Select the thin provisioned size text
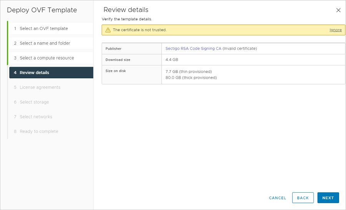This screenshot has width=346, height=210. tap(188, 71)
